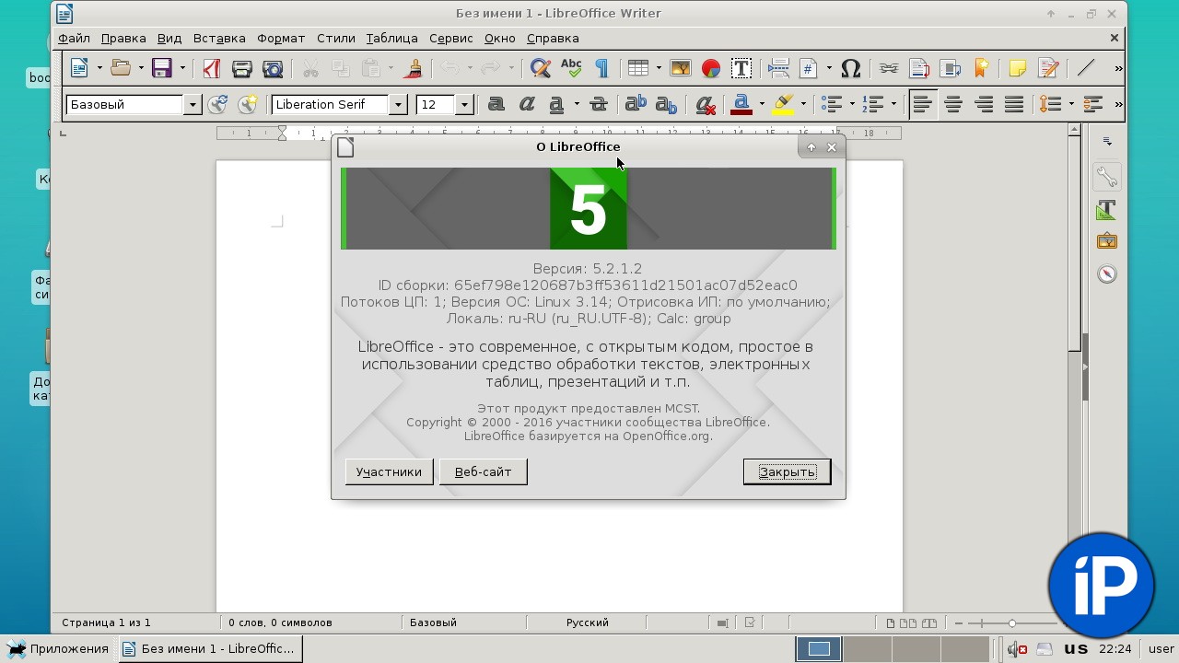Run the spelling check (Abc icon)
The width and height of the screenshot is (1179, 663).
click(x=571, y=68)
